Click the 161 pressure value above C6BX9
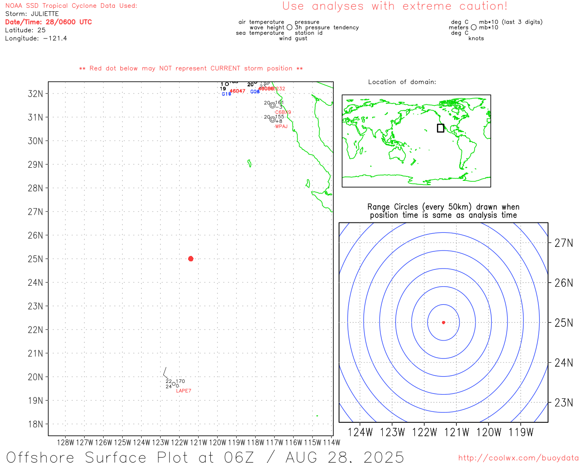 (x=280, y=103)
